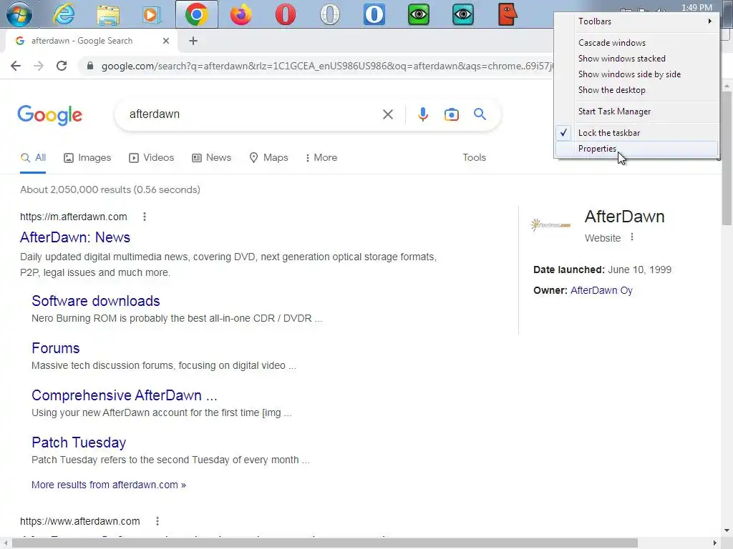Toggle Lock the taskbar option
This screenshot has height=549, width=733.
click(x=636, y=133)
